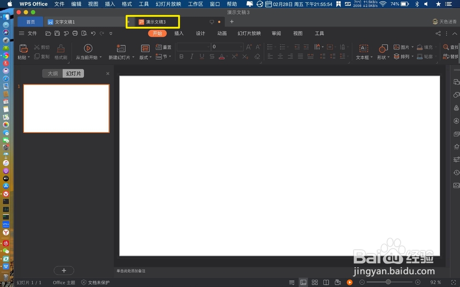This screenshot has width=460, height=287.
Task: Click the Print icon in quick toolbar
Action: 75,34
